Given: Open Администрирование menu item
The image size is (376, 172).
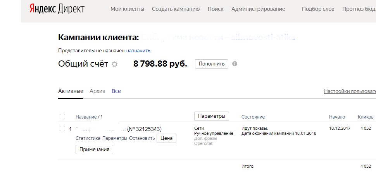Looking at the screenshot, I should 258,9.
